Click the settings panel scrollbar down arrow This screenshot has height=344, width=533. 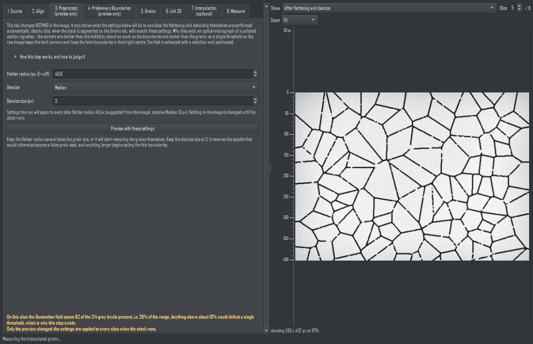pyautogui.click(x=266, y=330)
